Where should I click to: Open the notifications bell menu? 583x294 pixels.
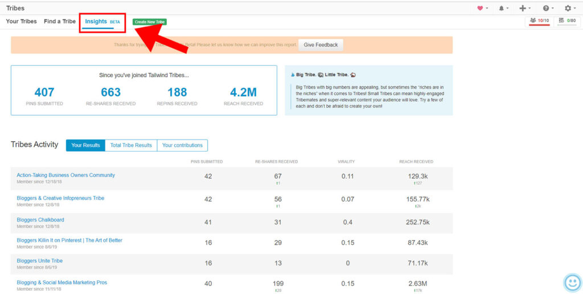pos(503,8)
